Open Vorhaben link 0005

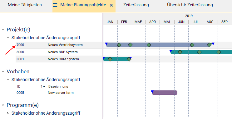(20, 93)
